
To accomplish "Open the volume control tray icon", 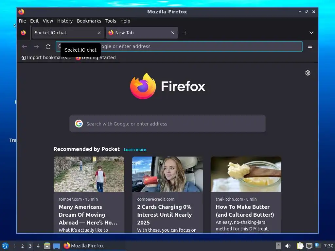I will coord(288,246).
